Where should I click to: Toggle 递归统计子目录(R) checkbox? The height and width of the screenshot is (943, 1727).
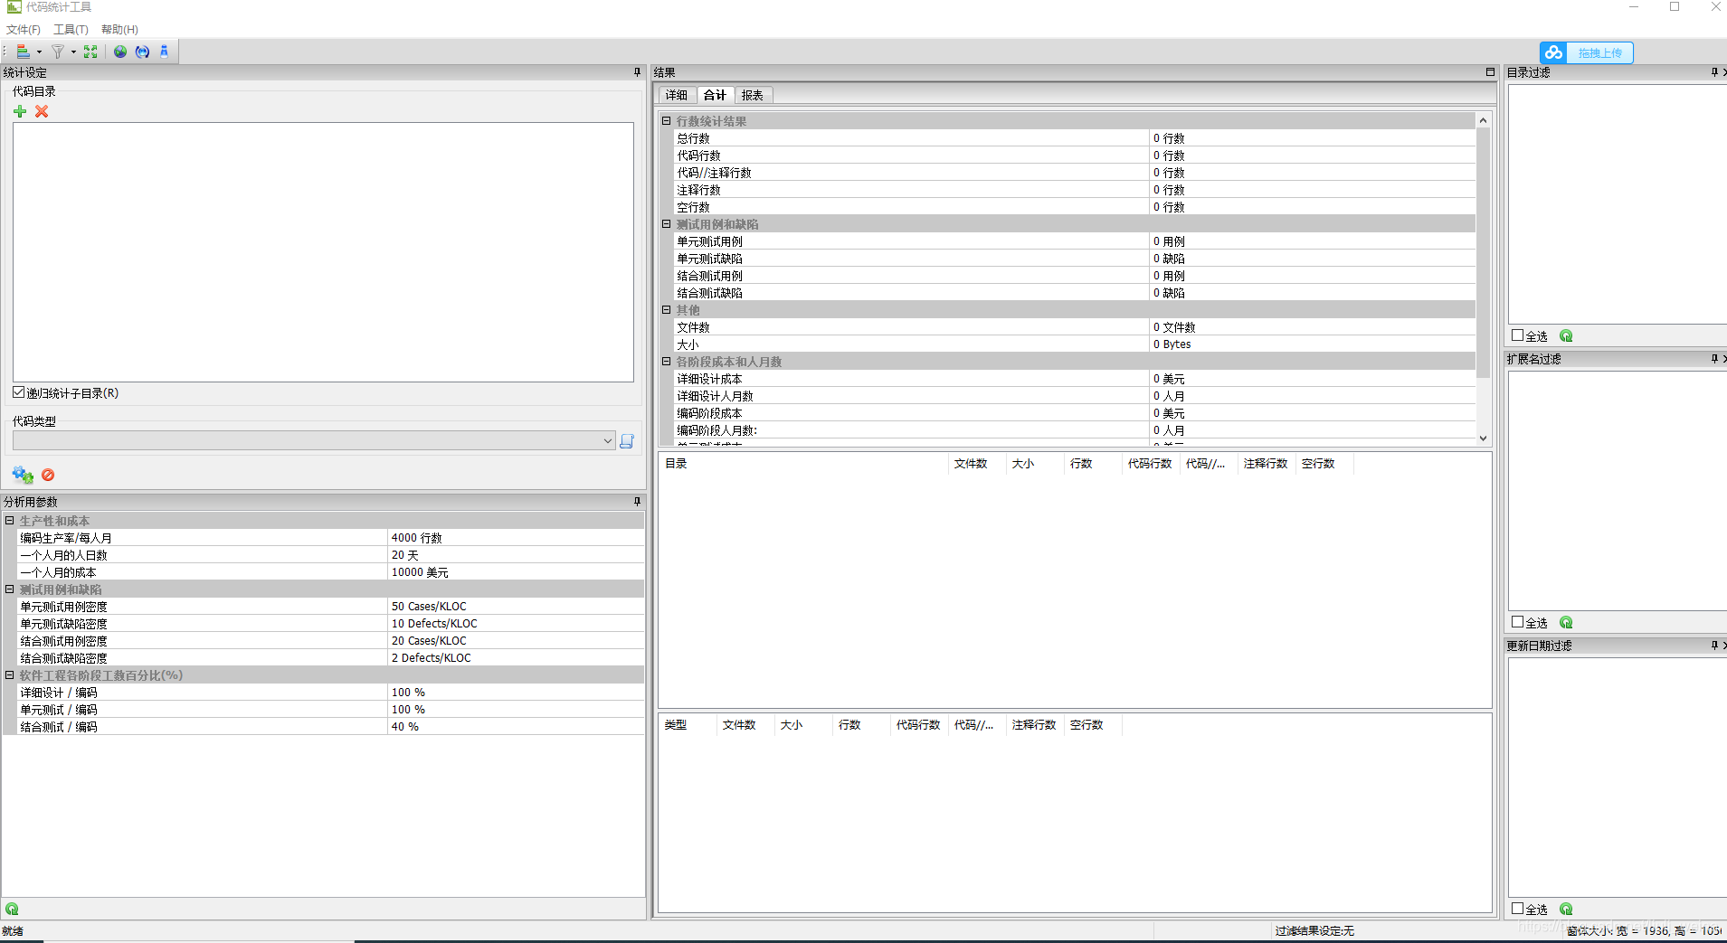click(x=18, y=392)
